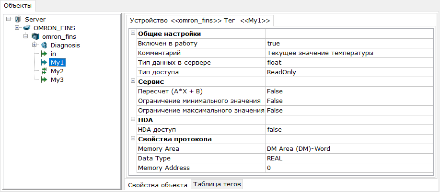This screenshot has width=440, height=192.
Task: Click the Diagnosis gear icon
Action: pyautogui.click(x=44, y=45)
